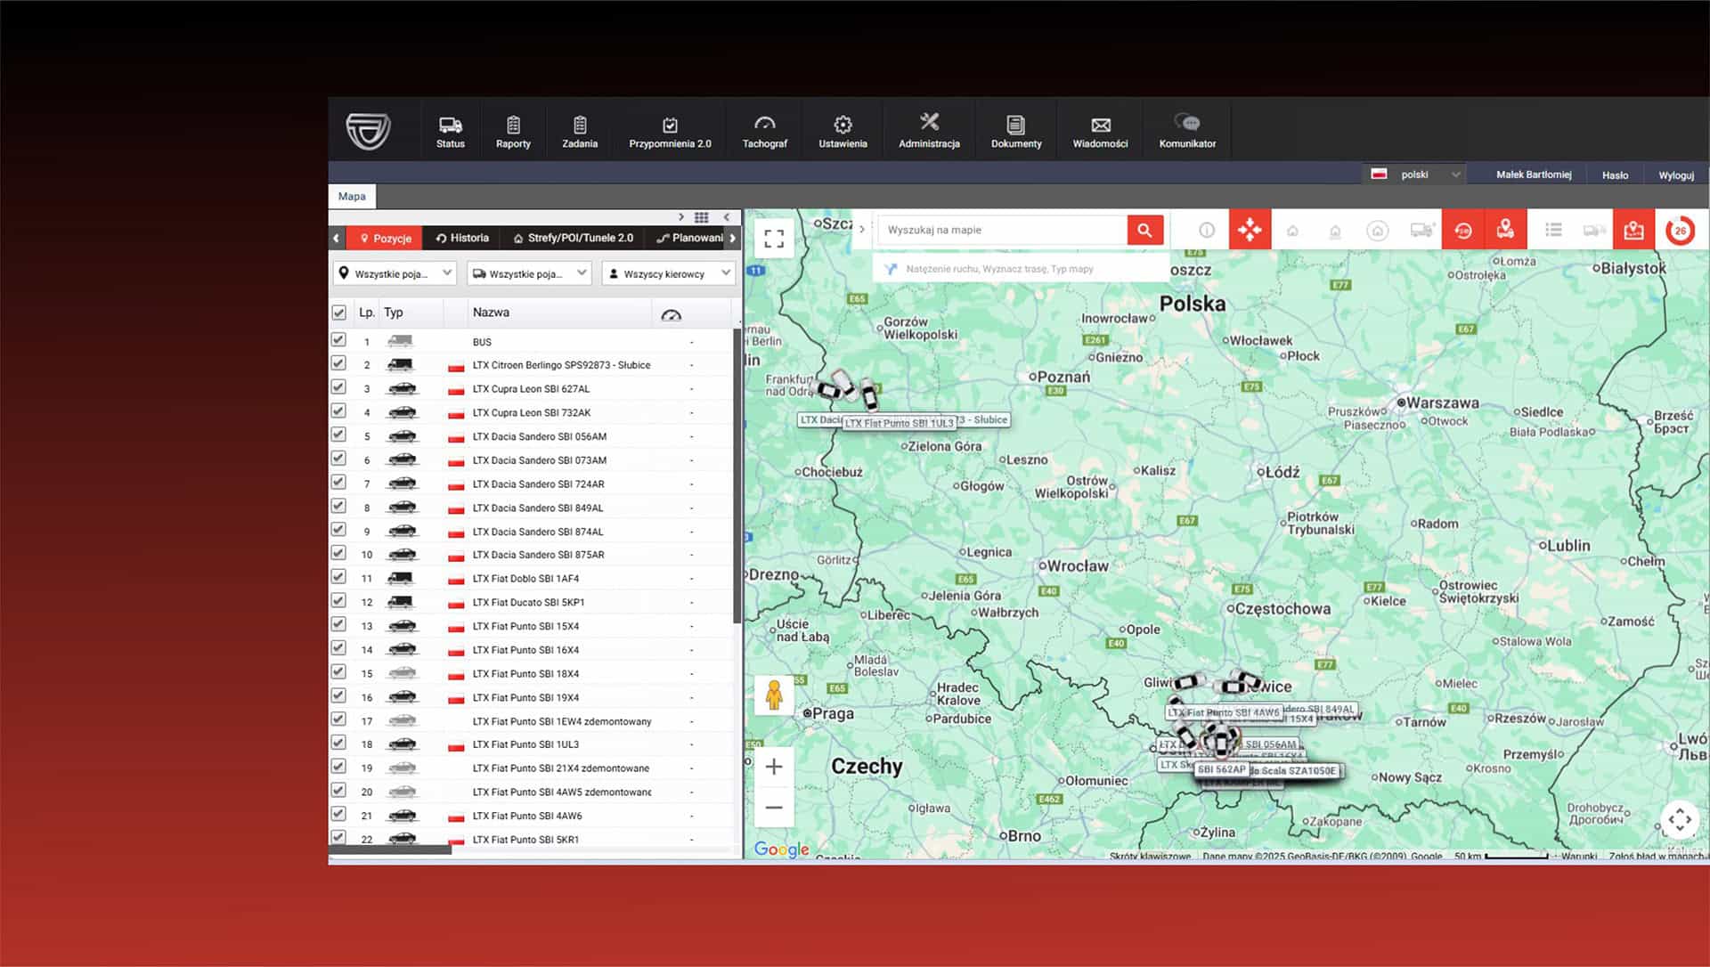Open the Komunikator messaging tool
Viewport: 1710px width, 967px height.
1187,129
